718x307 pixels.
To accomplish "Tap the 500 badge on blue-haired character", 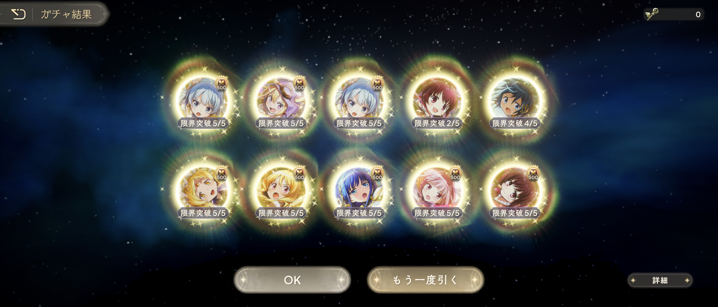I will [377, 173].
